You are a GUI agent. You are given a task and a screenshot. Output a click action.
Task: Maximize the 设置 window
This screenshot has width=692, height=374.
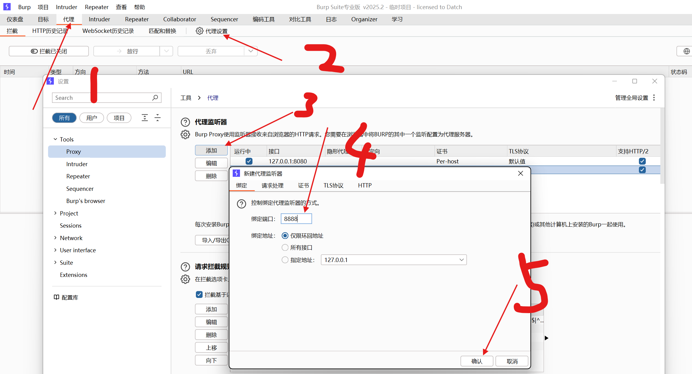pyautogui.click(x=635, y=81)
